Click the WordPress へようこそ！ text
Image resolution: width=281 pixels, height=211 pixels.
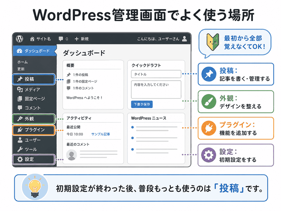84,98
